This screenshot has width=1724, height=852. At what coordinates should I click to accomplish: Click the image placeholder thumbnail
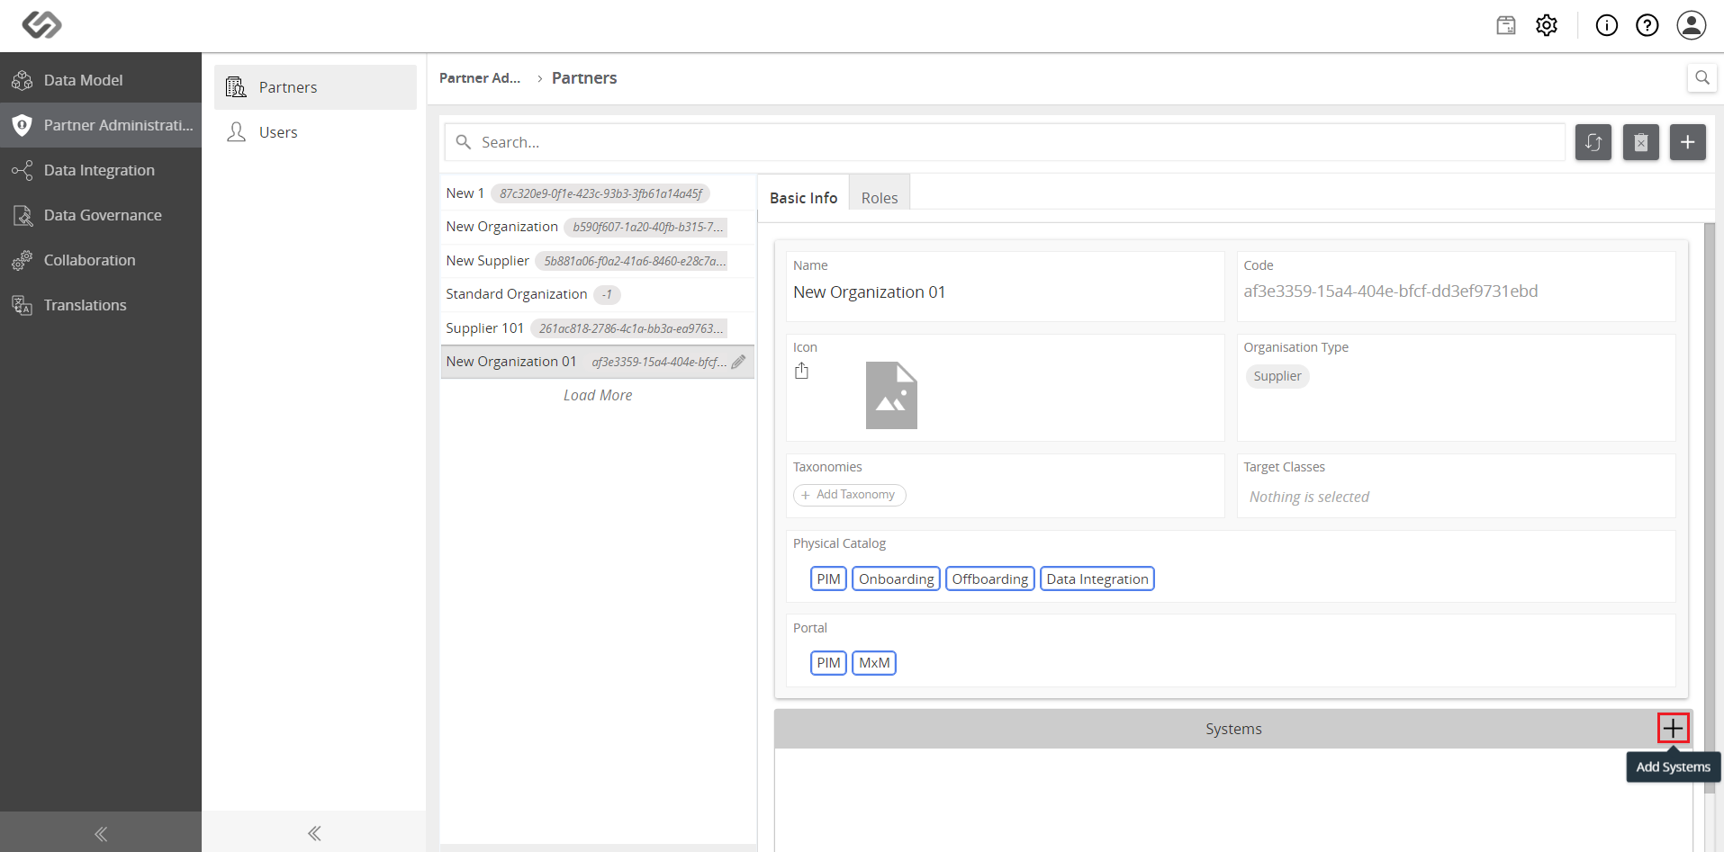pos(891,395)
